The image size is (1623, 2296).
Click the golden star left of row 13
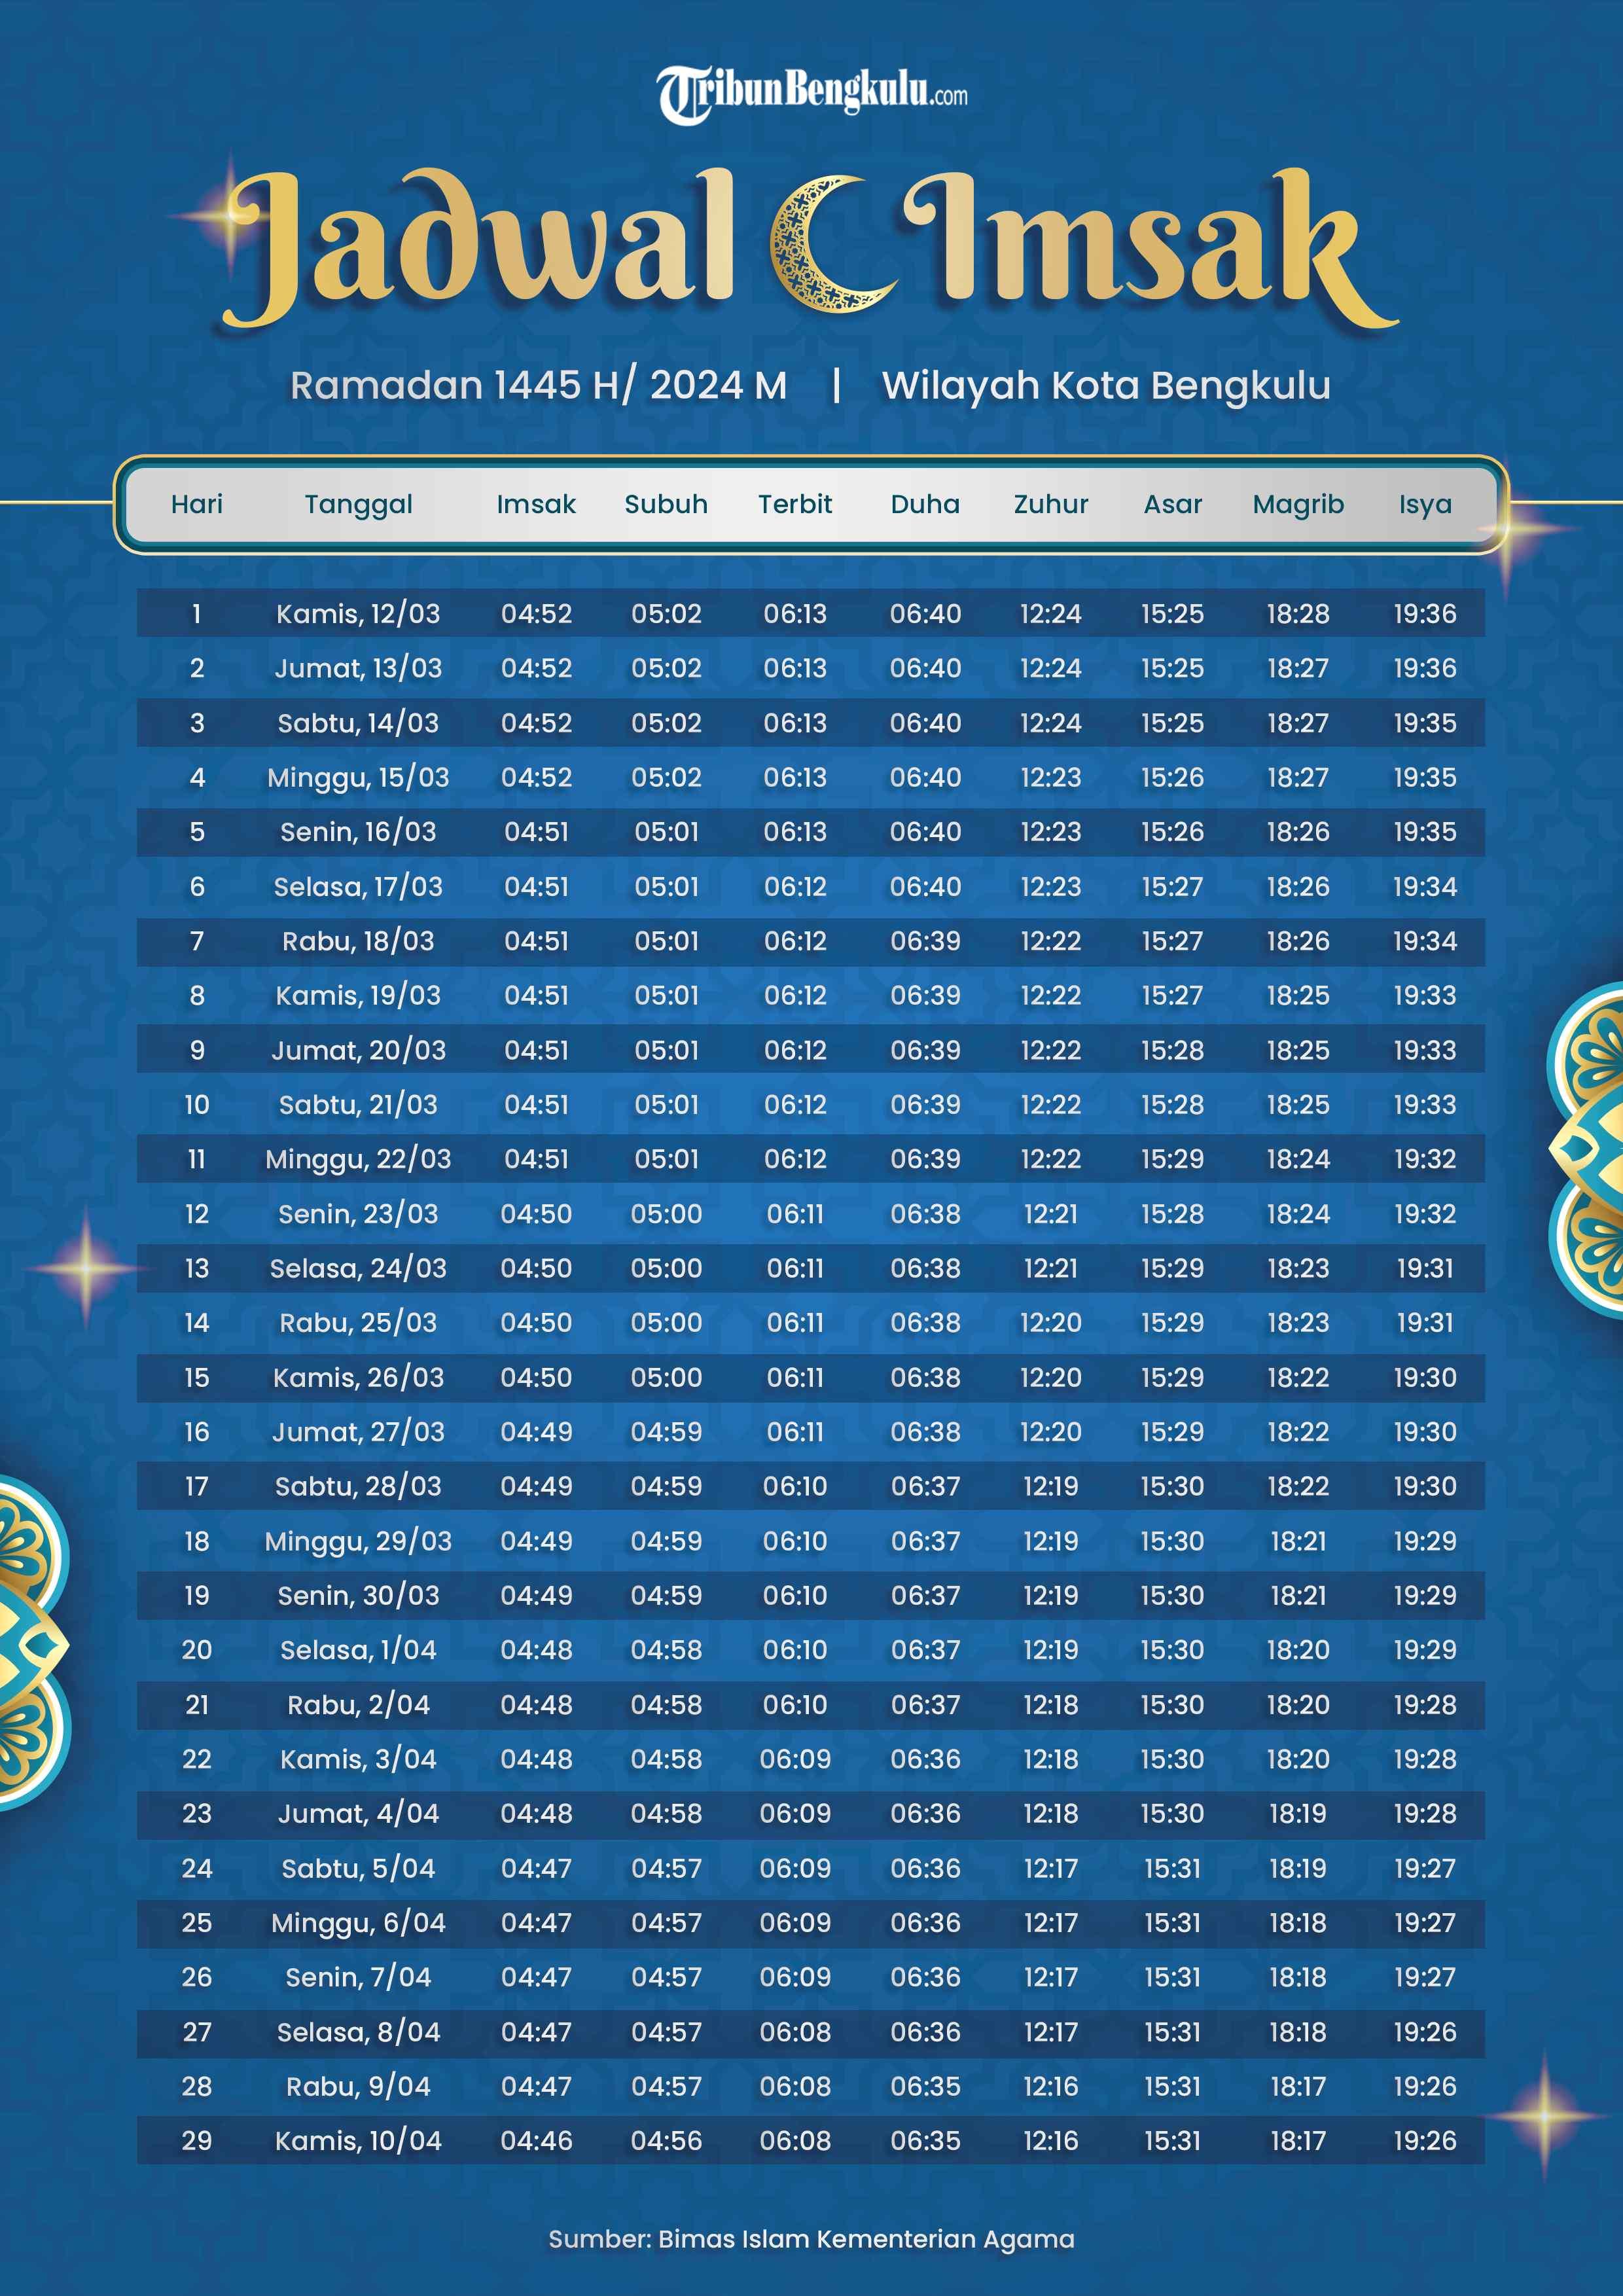(x=86, y=1268)
